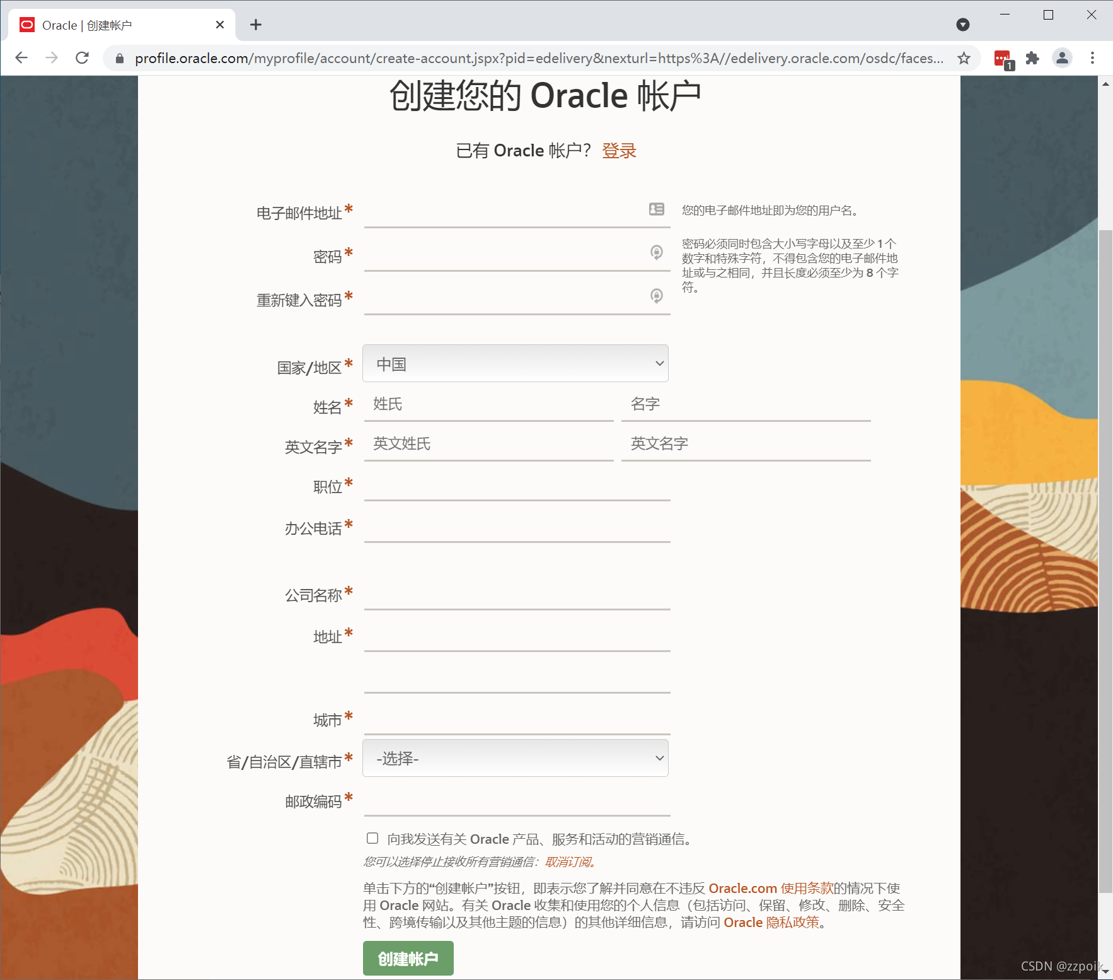Bookmark this page with star icon

(x=964, y=58)
